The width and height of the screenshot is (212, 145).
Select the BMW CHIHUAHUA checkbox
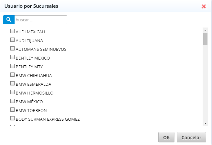(x=12, y=75)
